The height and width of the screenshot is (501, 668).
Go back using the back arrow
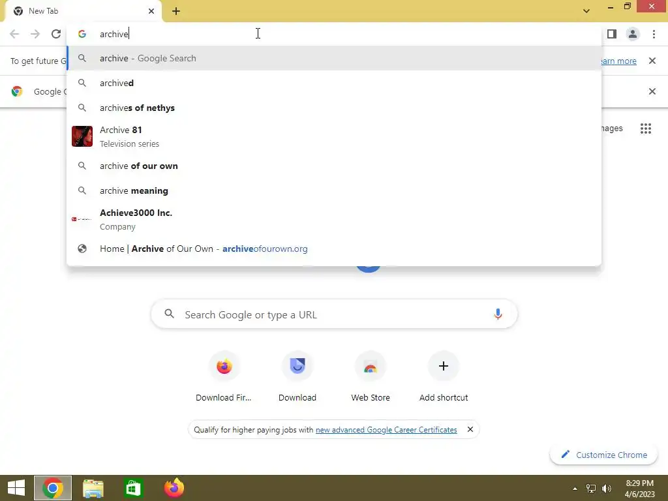point(14,34)
